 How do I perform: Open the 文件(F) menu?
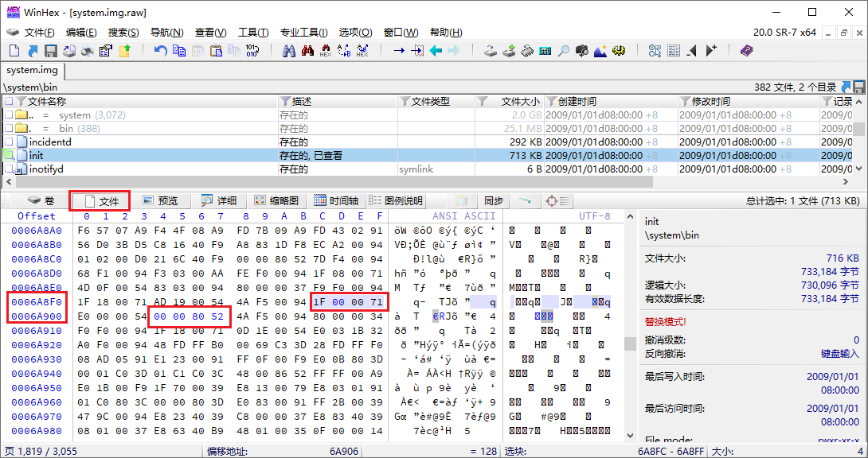click(39, 33)
